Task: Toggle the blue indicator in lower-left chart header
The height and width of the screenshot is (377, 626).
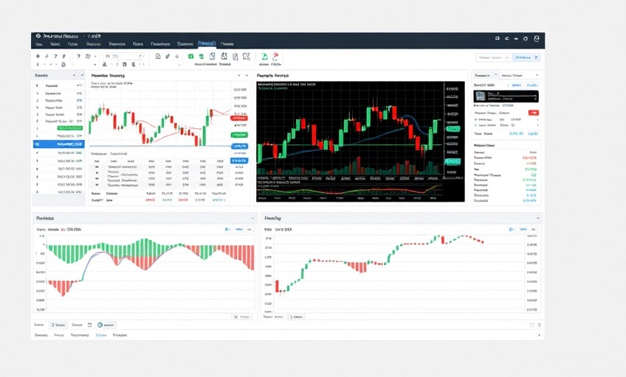Action: pyautogui.click(x=228, y=230)
